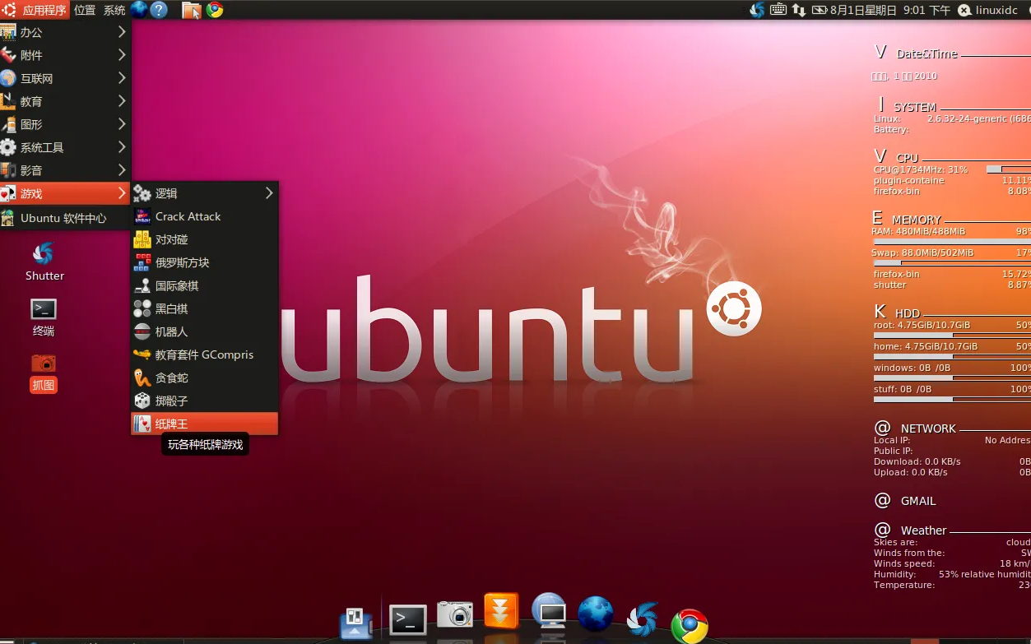
Task: Open the network computer icon in dock
Action: 549,612
